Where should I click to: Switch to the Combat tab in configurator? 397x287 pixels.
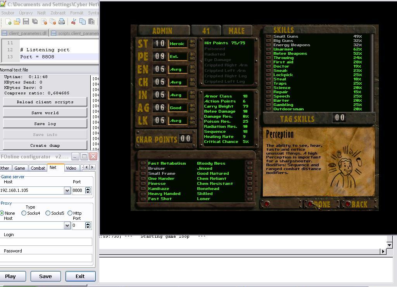[38, 168]
